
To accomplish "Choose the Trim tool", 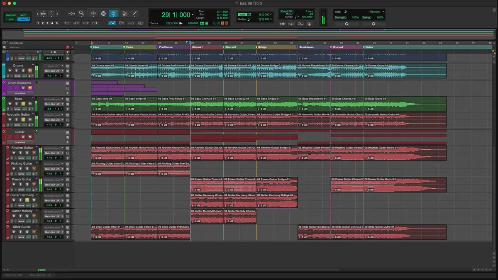I will [x=93, y=14].
